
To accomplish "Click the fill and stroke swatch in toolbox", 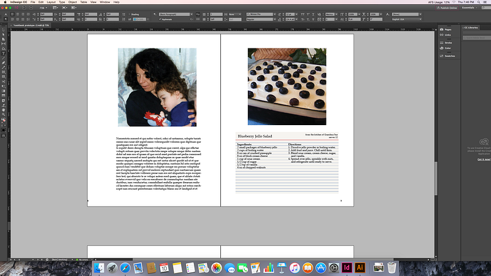I will pos(3,120).
